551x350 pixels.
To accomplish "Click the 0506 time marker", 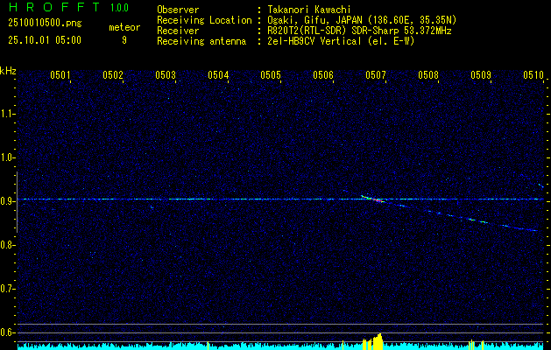I will point(323,75).
